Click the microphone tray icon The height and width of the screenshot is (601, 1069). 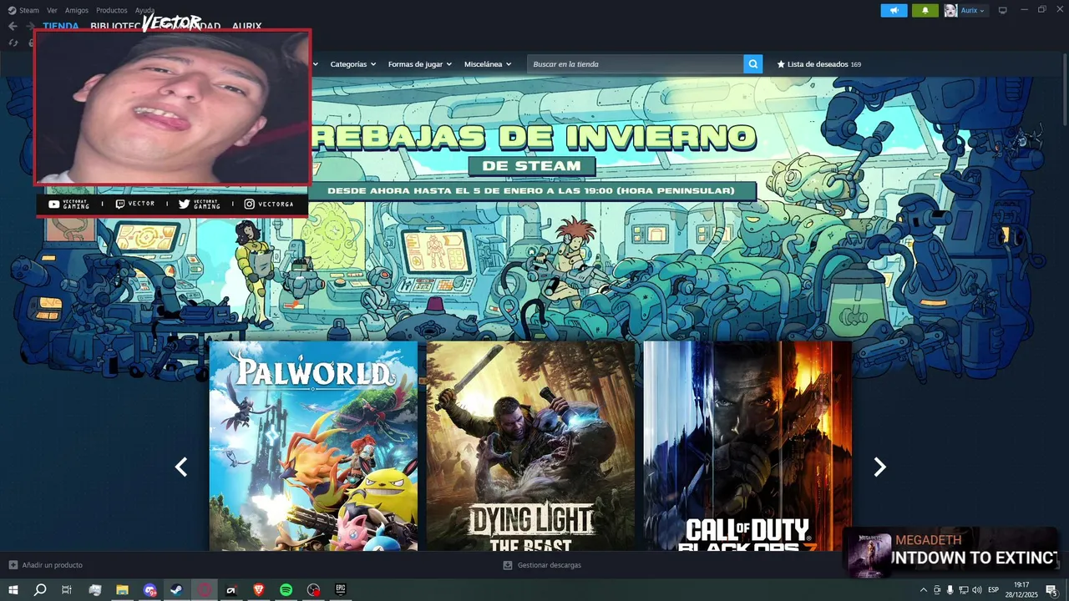coord(950,590)
